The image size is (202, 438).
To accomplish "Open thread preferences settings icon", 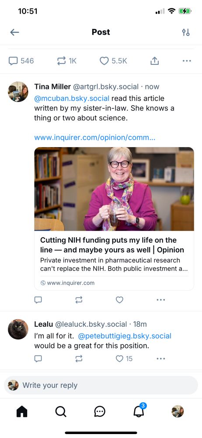I will pos(186,32).
